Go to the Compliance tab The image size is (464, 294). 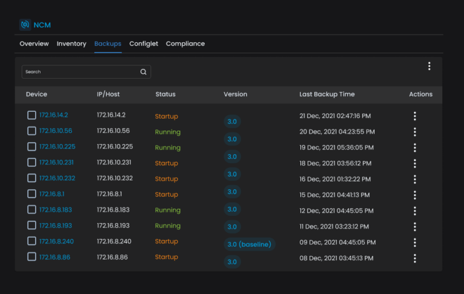[x=185, y=44]
